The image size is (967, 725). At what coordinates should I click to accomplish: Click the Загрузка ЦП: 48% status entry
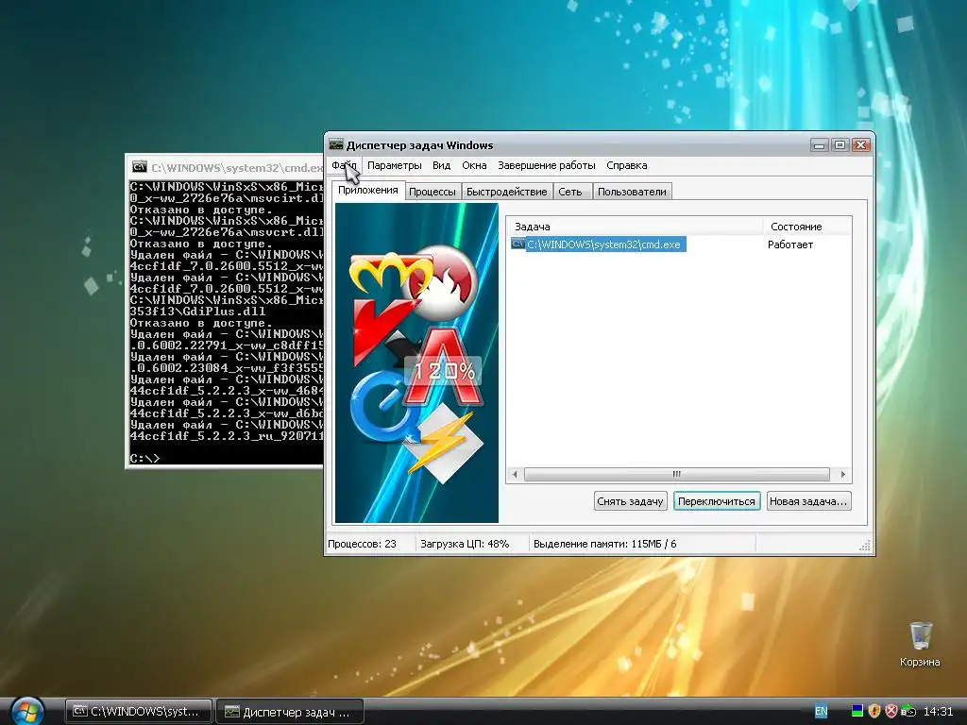click(465, 544)
